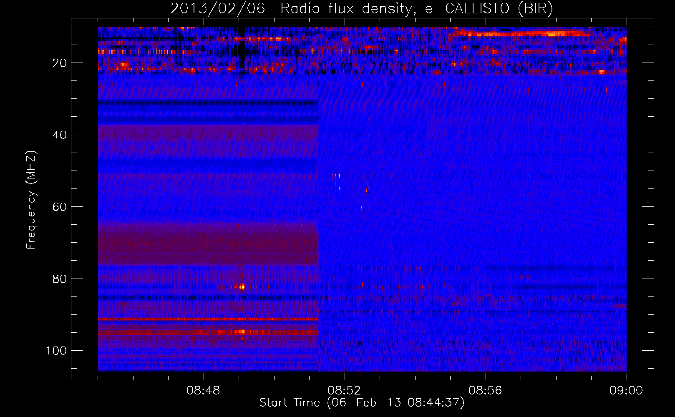Click the 08:52 time tick label

pos(344,391)
